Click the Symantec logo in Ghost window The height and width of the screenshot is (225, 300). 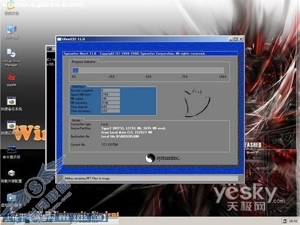click(163, 158)
